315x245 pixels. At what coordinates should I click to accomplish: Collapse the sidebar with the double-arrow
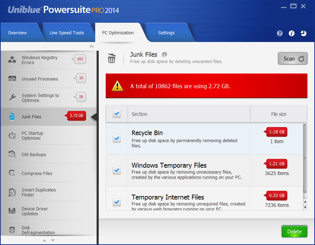pos(92,47)
